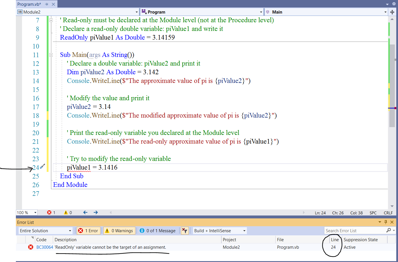Close the Program.vb tab

53,4
